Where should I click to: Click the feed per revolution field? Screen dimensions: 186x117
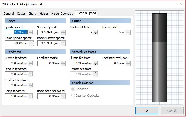coord(114,63)
